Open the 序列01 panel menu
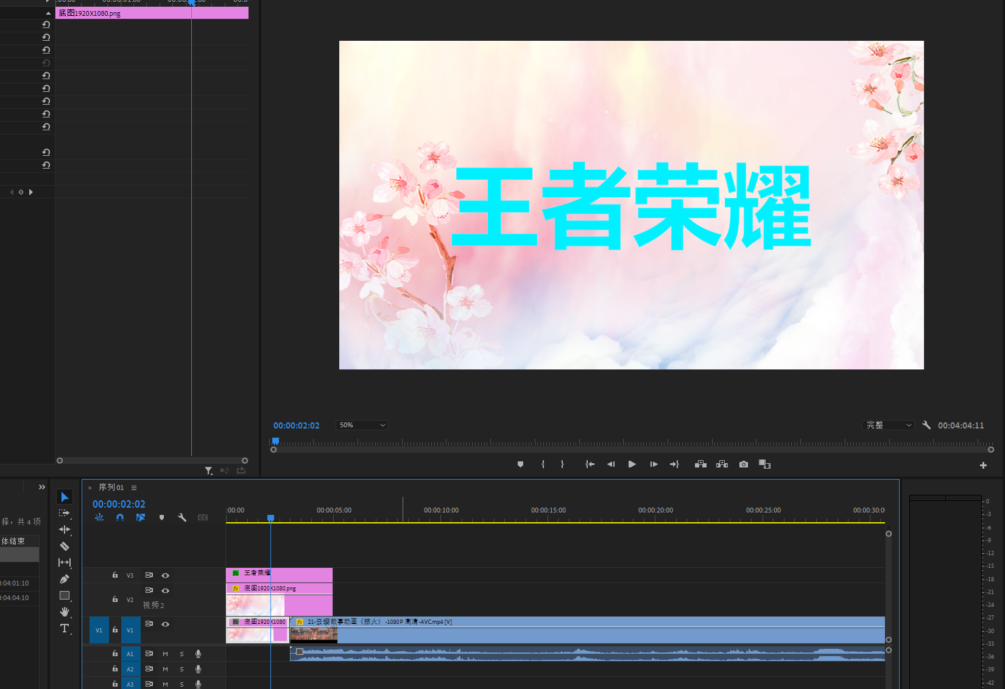This screenshot has height=689, width=1005. click(x=134, y=488)
